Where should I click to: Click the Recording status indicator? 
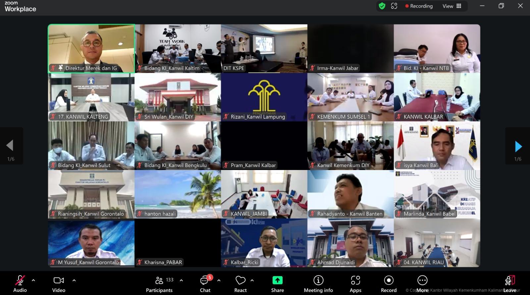[419, 6]
